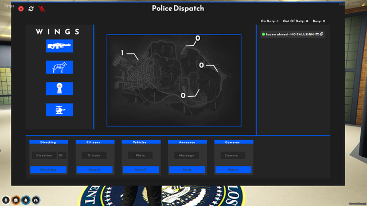Click the Directing button
The width and height of the screenshot is (367, 206).
tap(48, 170)
